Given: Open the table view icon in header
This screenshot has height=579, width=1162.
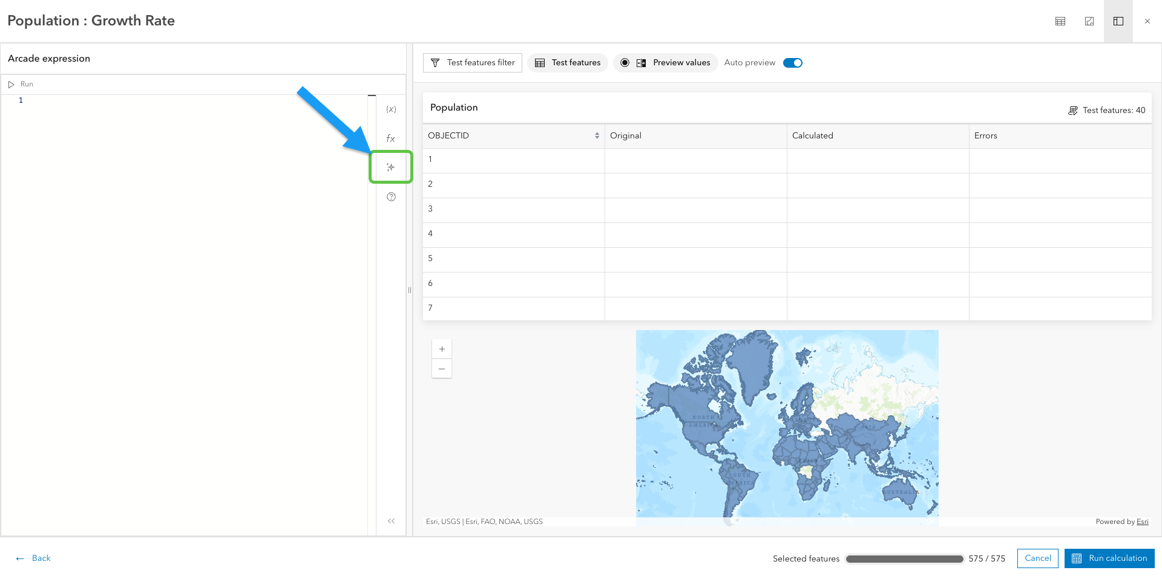Looking at the screenshot, I should tap(1060, 21).
